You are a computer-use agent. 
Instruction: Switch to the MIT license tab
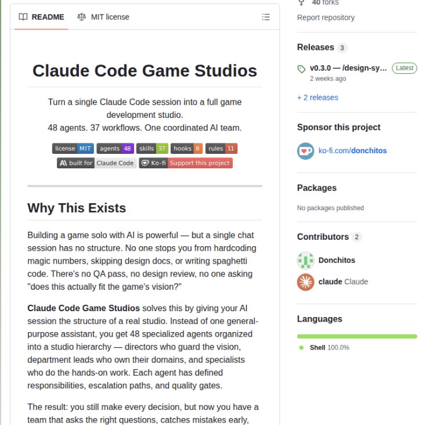(x=103, y=17)
